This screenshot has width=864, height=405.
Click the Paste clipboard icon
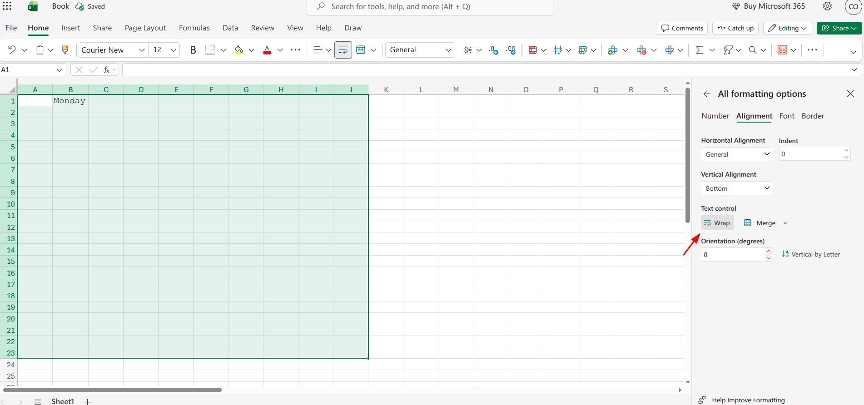click(x=40, y=50)
